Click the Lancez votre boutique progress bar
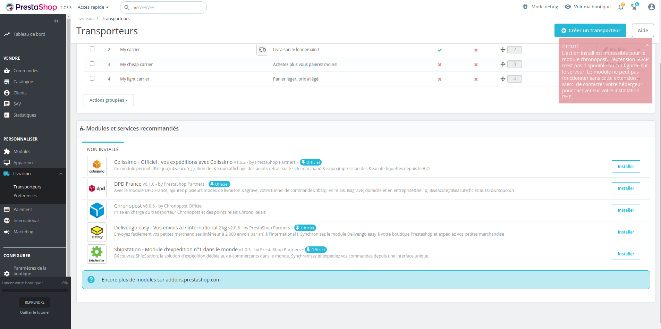The width and height of the screenshot is (661, 329). (x=35, y=290)
